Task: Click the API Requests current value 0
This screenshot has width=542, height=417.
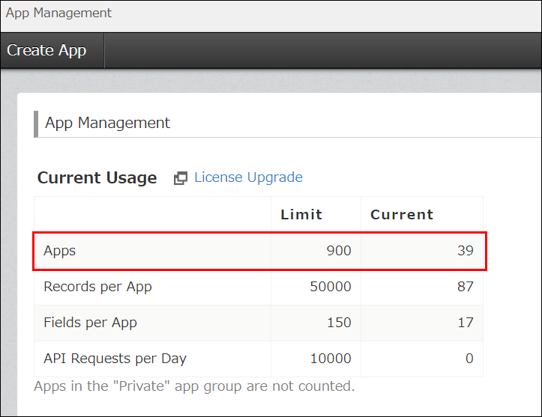Action: coord(469,359)
